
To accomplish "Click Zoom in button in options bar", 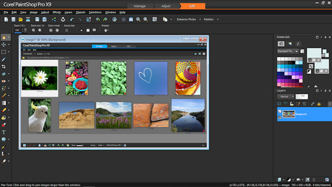I will pos(39,30).
